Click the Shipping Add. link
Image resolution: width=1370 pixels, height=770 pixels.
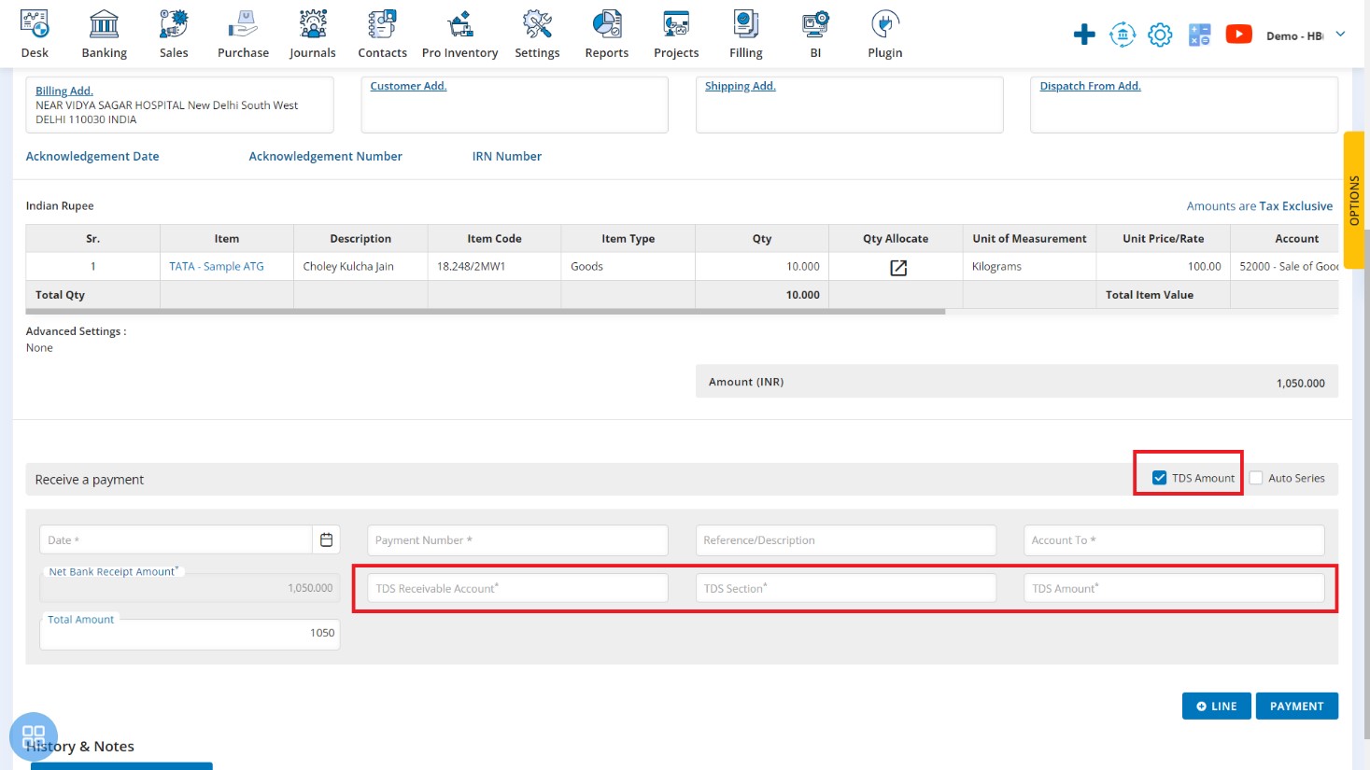pyautogui.click(x=740, y=86)
